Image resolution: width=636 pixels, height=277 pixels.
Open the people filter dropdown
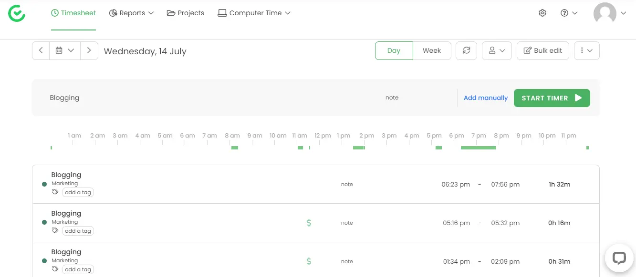click(497, 50)
